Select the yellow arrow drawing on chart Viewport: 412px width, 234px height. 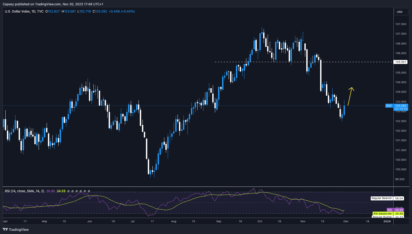[x=350, y=96]
